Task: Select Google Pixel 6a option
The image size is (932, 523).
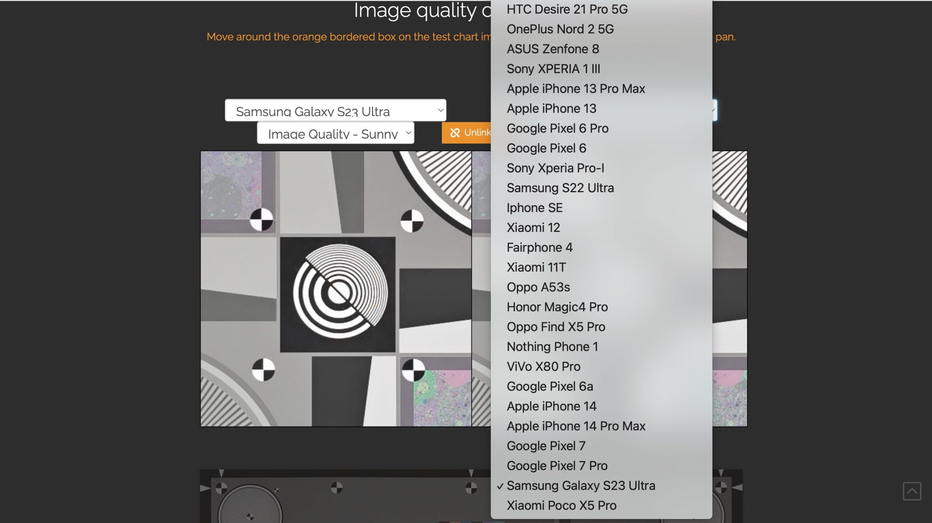Action: [550, 386]
